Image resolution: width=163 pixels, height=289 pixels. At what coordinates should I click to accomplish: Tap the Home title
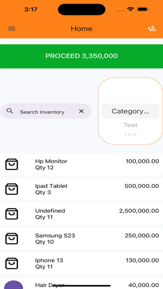(81, 29)
